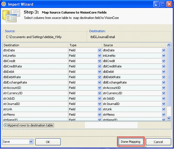This screenshot has width=174, height=149.
Task: Select the strCurrencyID destination cell
Action: click(35, 93)
